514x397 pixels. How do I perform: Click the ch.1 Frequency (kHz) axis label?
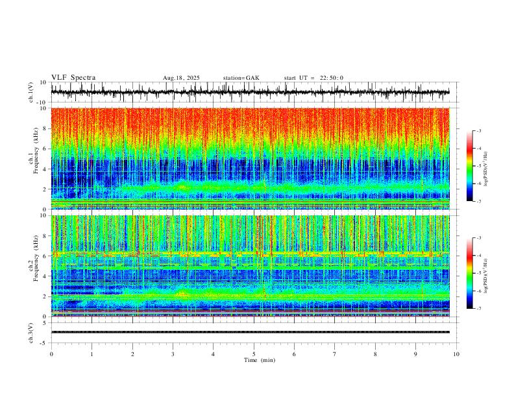click(x=34, y=149)
